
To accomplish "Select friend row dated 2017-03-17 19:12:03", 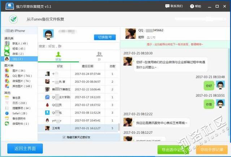I will tap(78, 97).
